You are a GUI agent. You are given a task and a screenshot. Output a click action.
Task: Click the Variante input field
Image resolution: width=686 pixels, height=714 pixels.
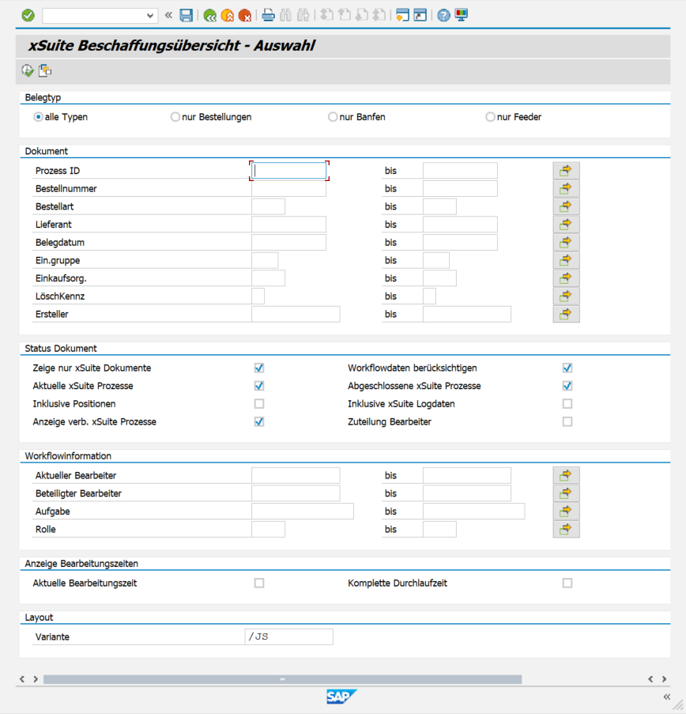pos(288,637)
